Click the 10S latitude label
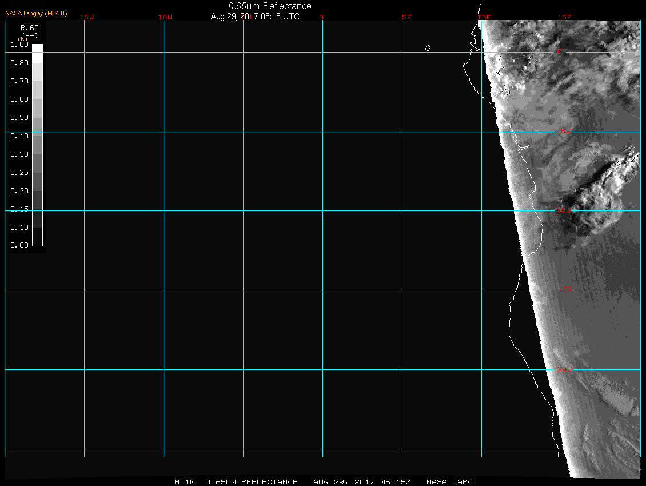Viewport: 646px width, 486px height. [x=564, y=210]
